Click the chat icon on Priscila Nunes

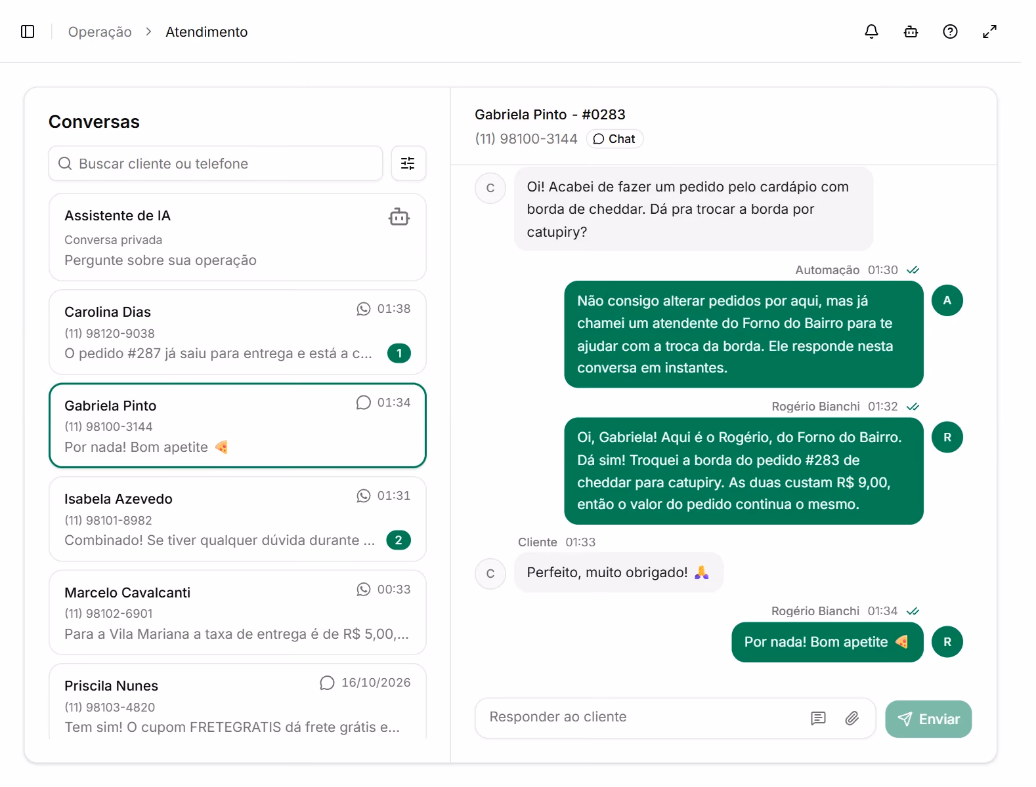click(x=327, y=683)
